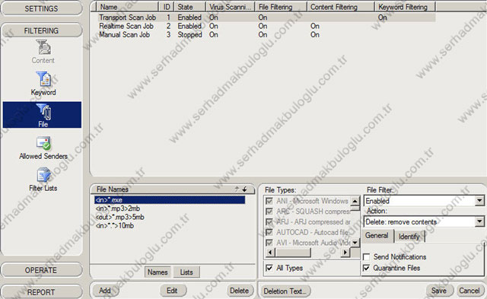Click the File filtering icon
This screenshot has width=487, height=299.
click(x=43, y=115)
